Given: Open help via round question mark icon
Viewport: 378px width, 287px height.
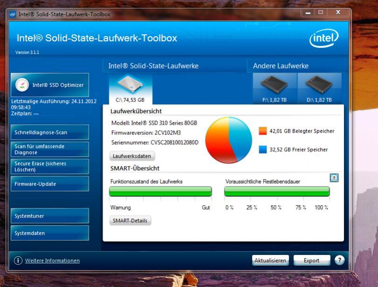Looking at the screenshot, I should coord(339,260).
